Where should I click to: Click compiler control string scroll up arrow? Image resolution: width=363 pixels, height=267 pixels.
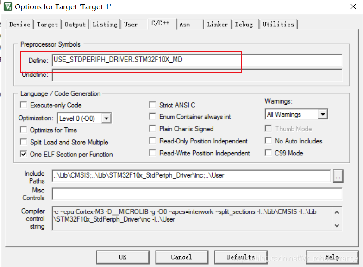click(337, 212)
